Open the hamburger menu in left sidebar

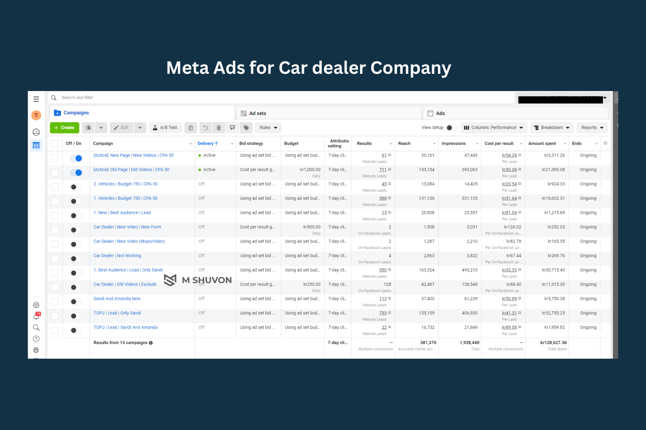[x=36, y=99]
